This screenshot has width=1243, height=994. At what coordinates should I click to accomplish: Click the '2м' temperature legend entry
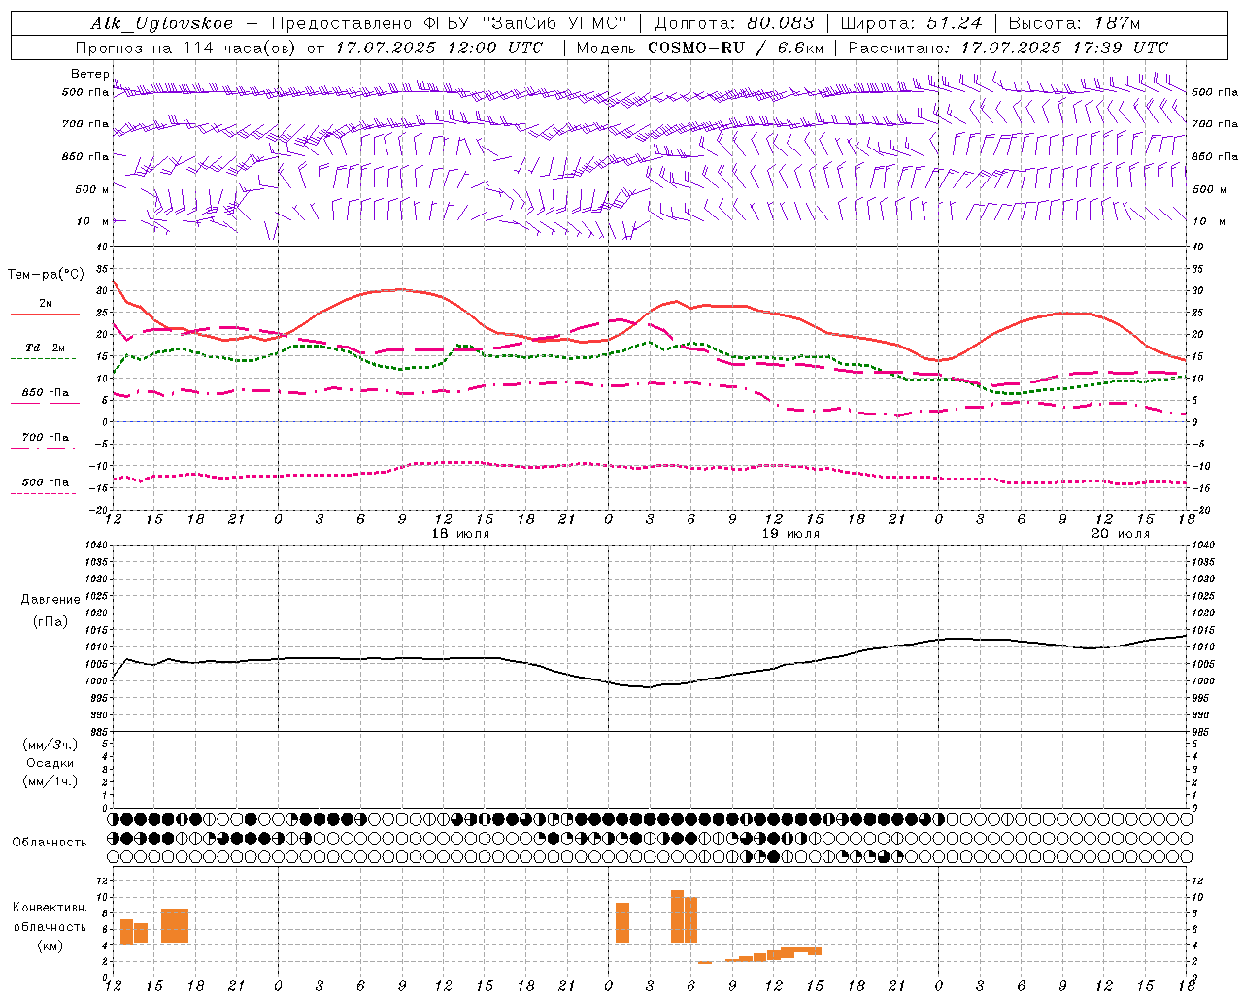click(46, 304)
